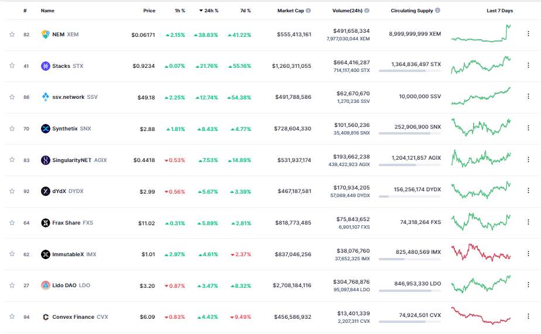Image resolution: width=541 pixels, height=334 pixels.
Task: Click the ImmutableX logo icon
Action: click(x=46, y=254)
